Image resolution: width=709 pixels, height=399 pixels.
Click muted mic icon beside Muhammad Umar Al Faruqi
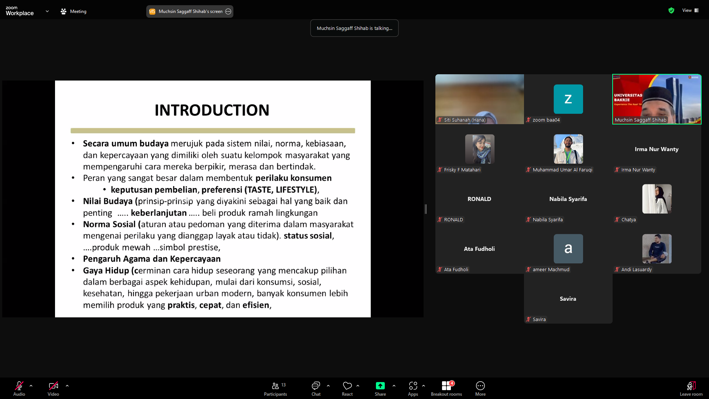pyautogui.click(x=528, y=170)
